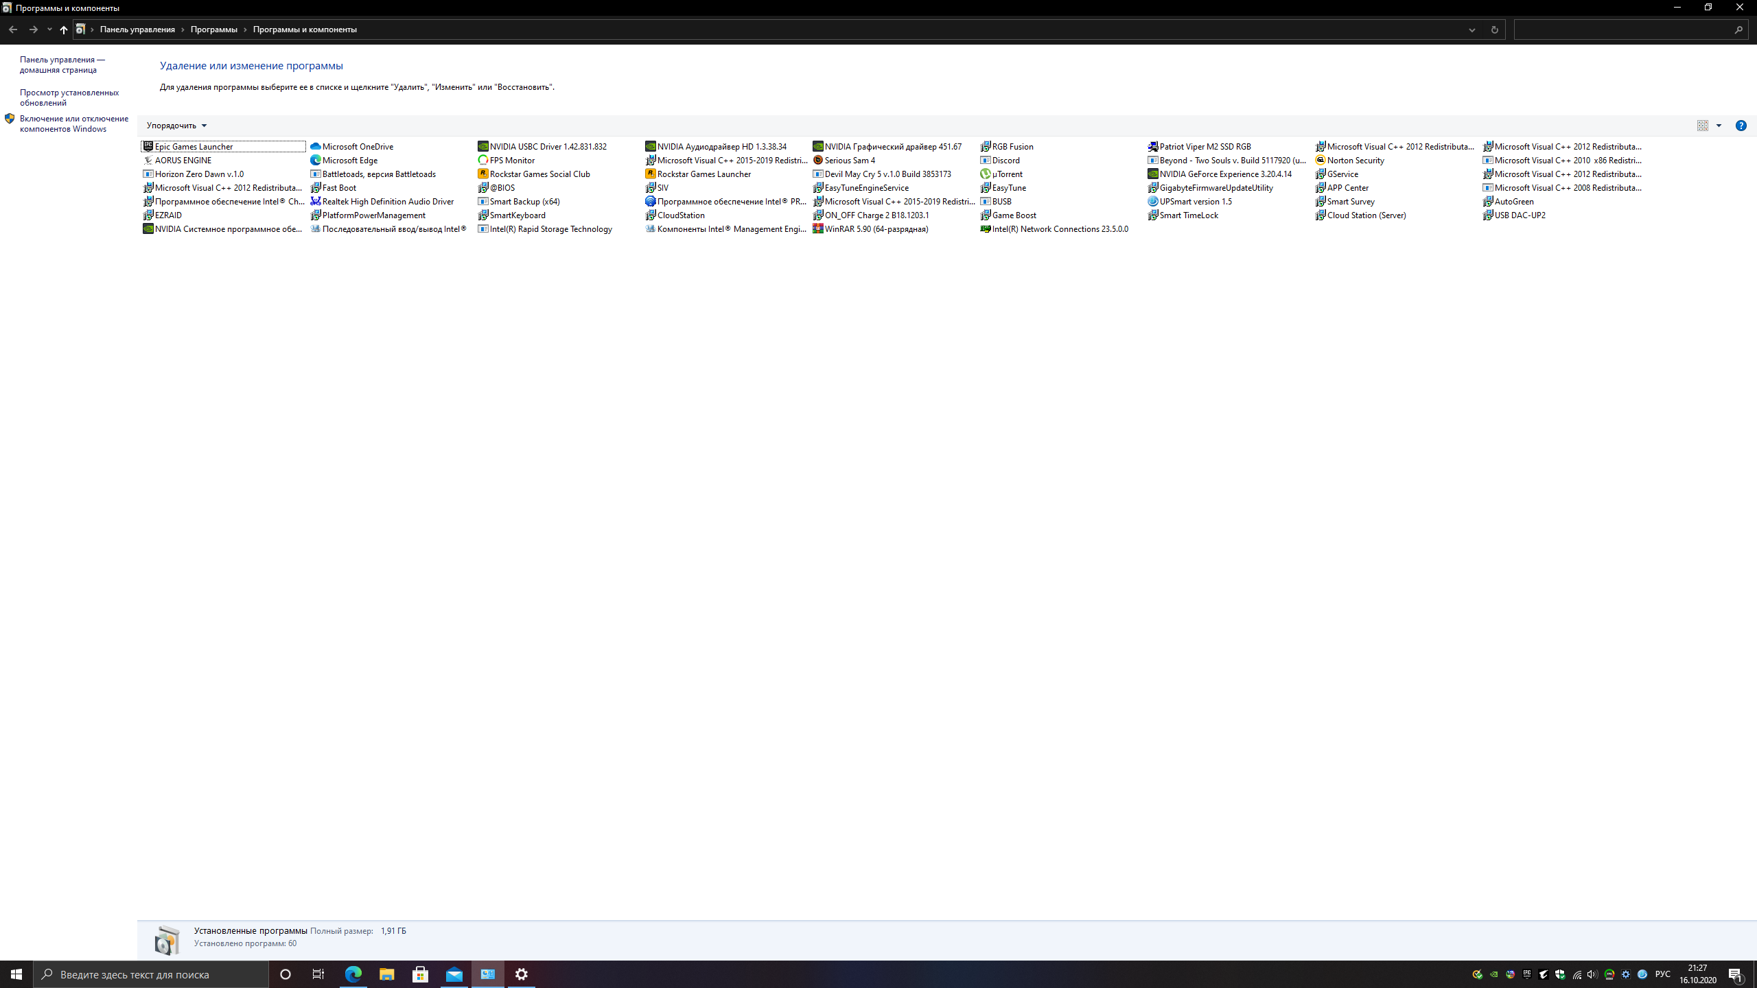Go up one level with the up arrow

(64, 30)
